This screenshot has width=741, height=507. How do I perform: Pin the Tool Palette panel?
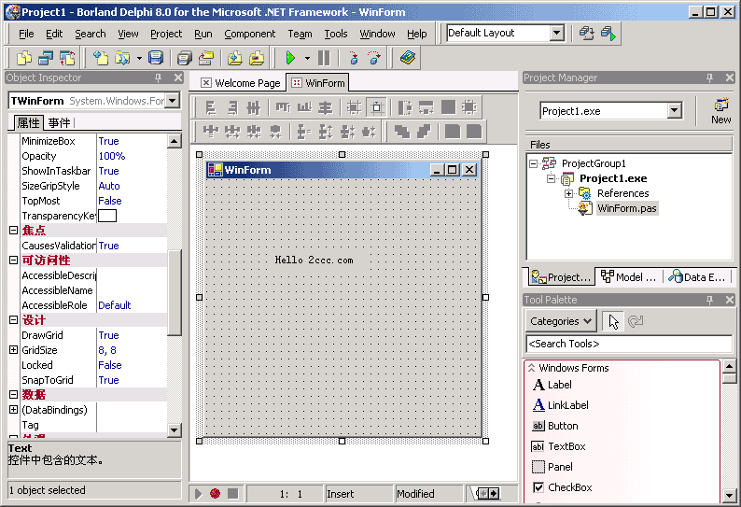coord(709,300)
